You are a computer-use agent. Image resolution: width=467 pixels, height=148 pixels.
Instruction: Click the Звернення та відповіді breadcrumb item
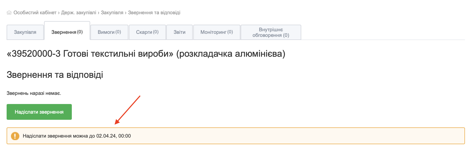(154, 13)
